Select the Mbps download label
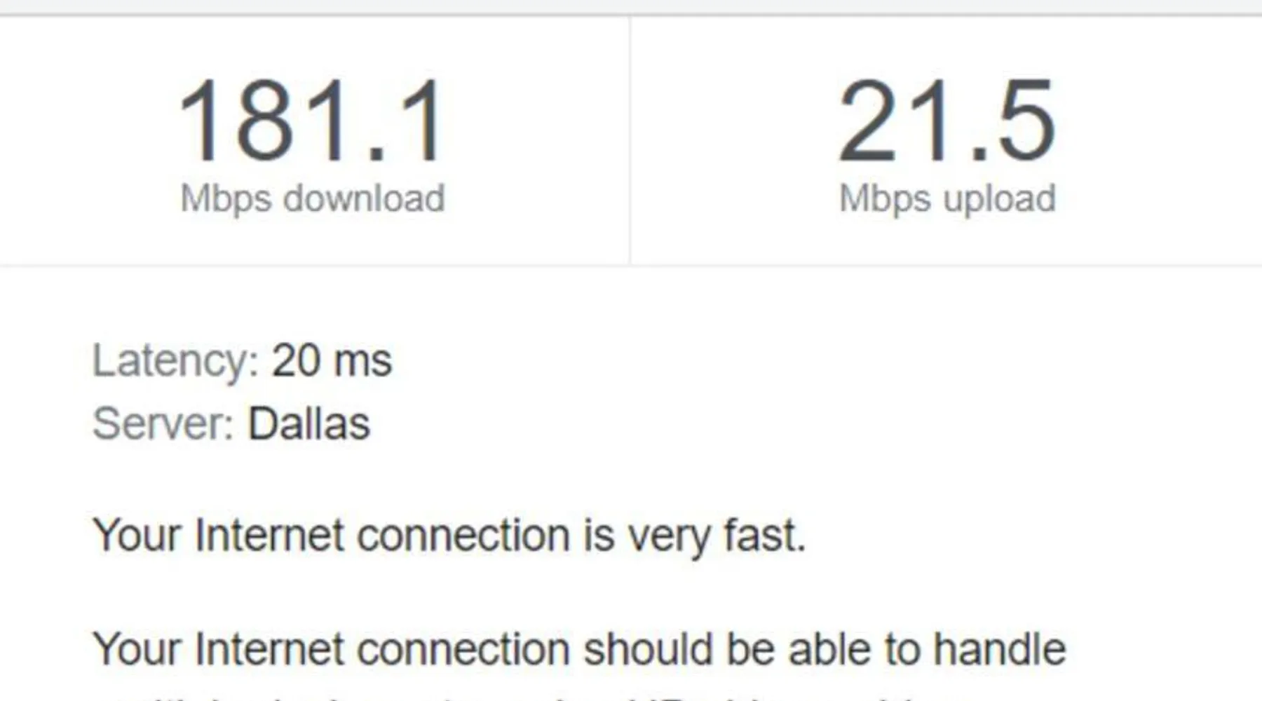The height and width of the screenshot is (701, 1262). click(x=313, y=198)
